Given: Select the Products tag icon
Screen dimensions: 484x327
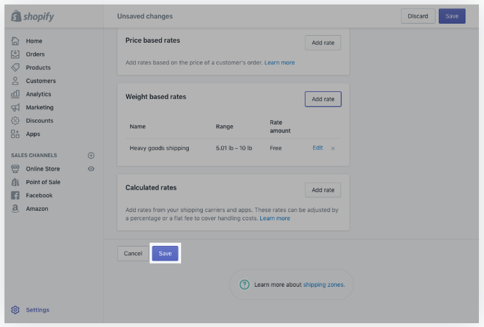Looking at the screenshot, I should 15,67.
